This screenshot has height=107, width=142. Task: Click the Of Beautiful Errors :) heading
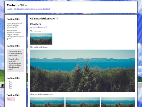[44, 18]
